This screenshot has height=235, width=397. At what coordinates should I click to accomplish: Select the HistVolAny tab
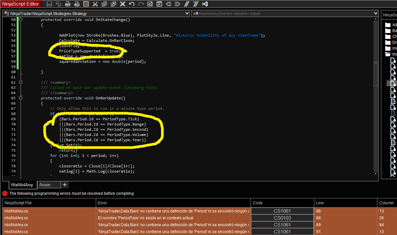click(22, 185)
